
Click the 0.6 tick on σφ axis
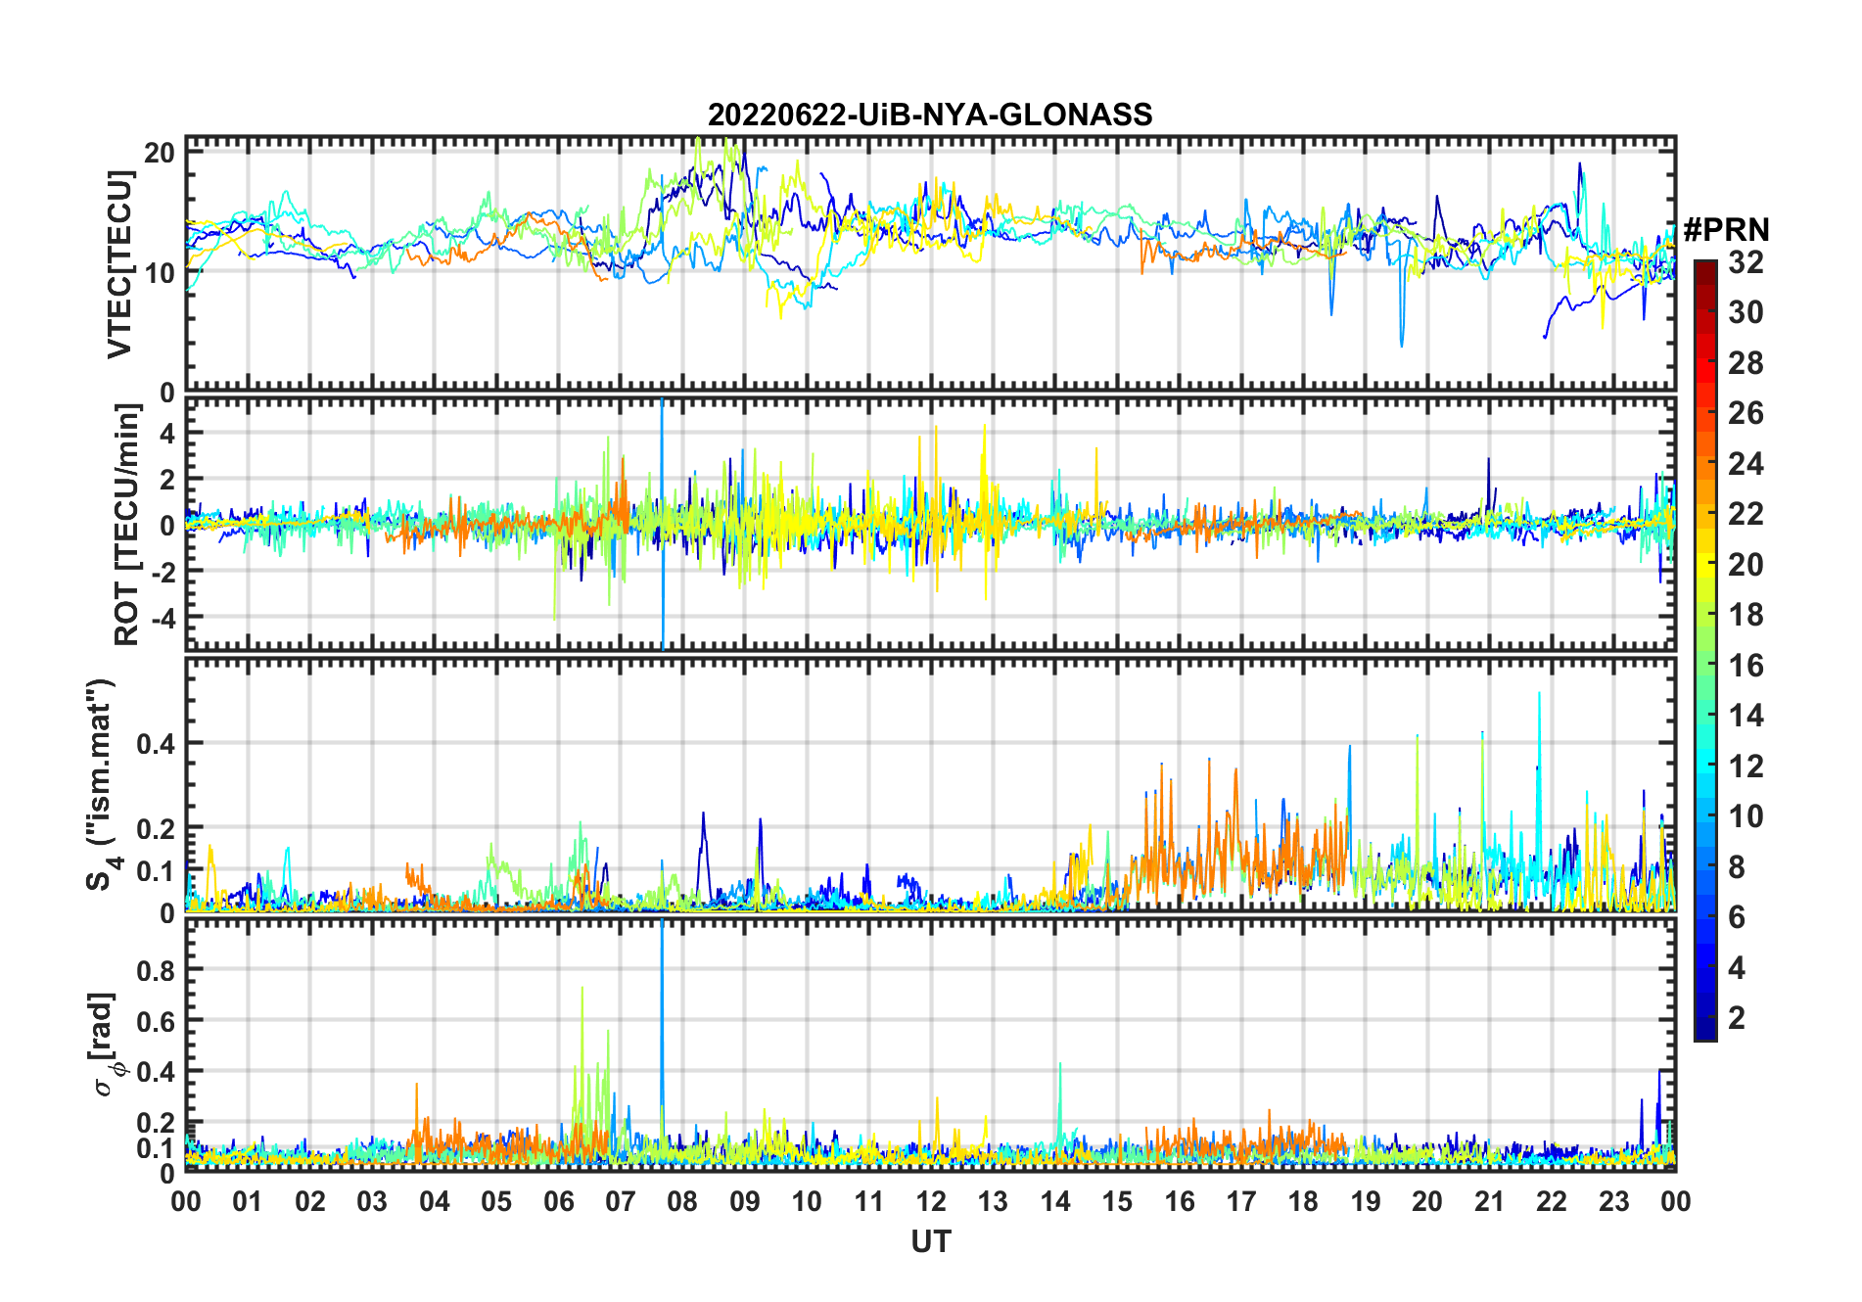[156, 1020]
